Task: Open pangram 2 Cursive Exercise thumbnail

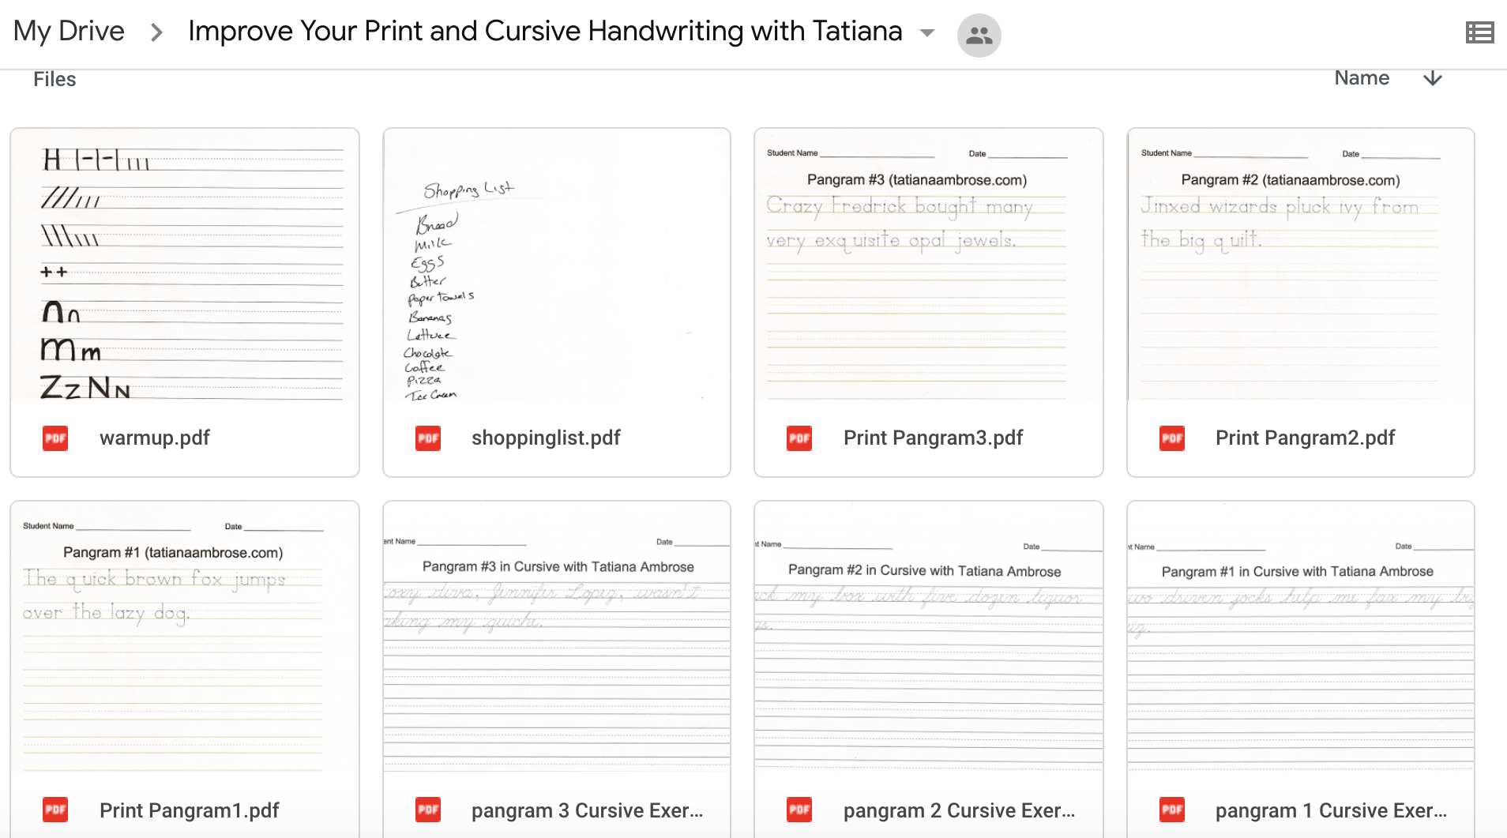Action: tap(929, 637)
